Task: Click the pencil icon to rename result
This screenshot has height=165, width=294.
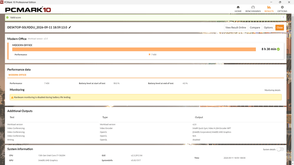Action: click(70, 27)
